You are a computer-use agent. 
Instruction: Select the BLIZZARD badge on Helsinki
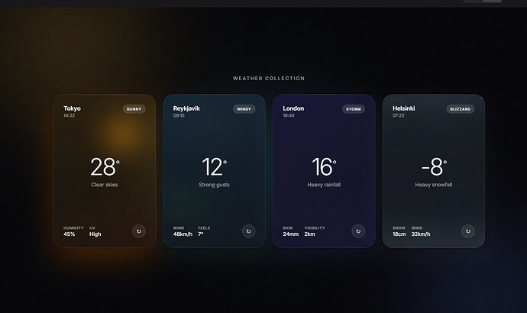coord(461,109)
